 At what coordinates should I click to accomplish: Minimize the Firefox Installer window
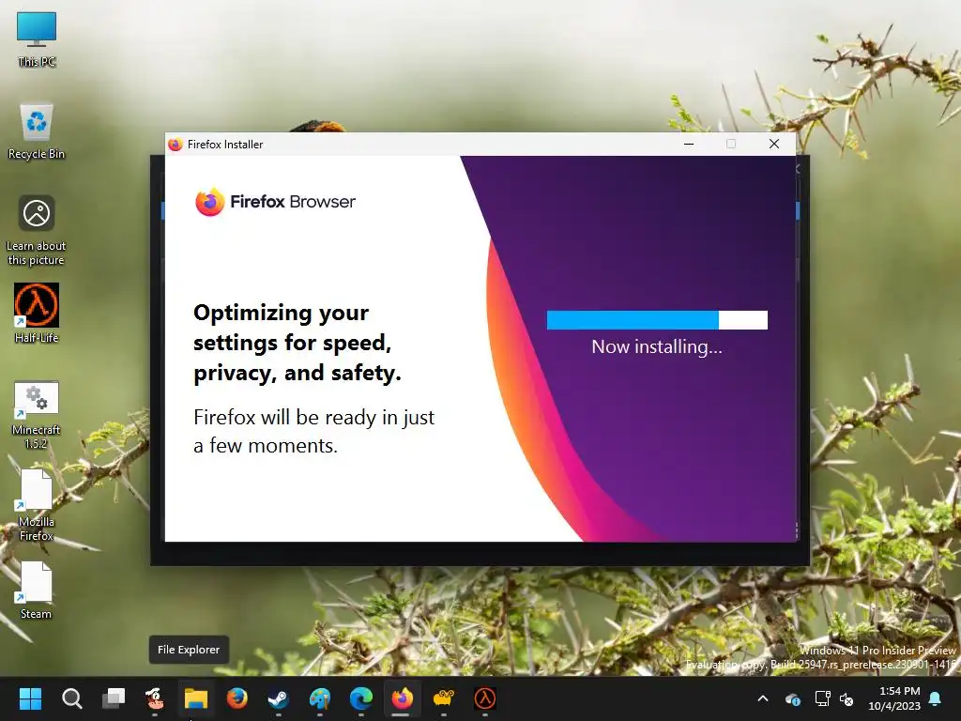click(x=689, y=144)
